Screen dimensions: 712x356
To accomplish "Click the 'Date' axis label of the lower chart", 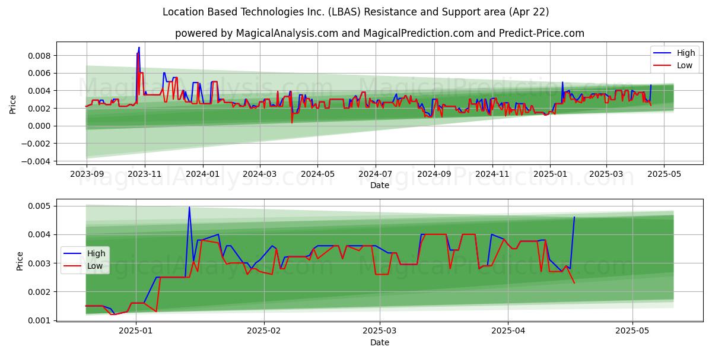I will tap(379, 342).
